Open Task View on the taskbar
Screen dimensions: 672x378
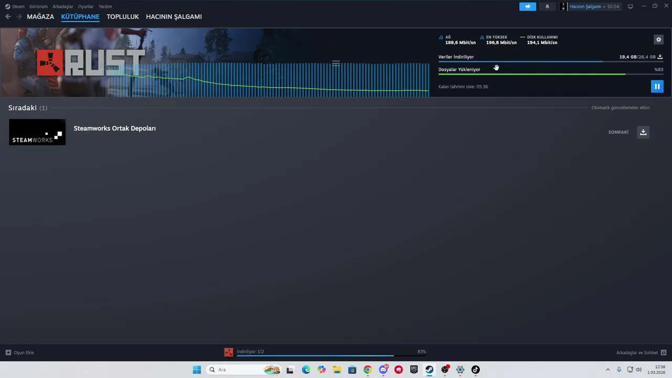point(290,370)
